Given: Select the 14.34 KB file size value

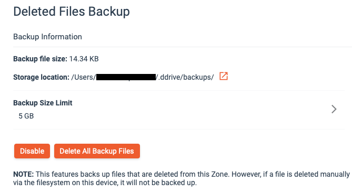Looking at the screenshot, I should 84,59.
